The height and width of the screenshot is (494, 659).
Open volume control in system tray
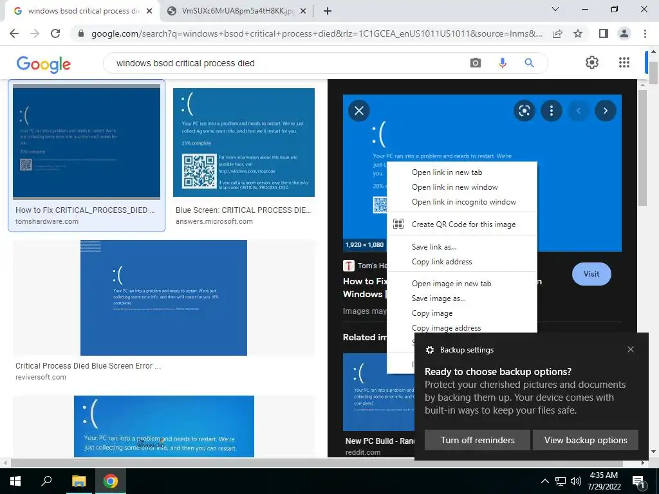pos(576,481)
